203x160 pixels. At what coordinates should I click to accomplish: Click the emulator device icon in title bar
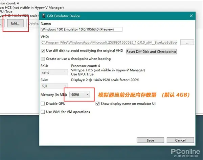click(x=44, y=16)
